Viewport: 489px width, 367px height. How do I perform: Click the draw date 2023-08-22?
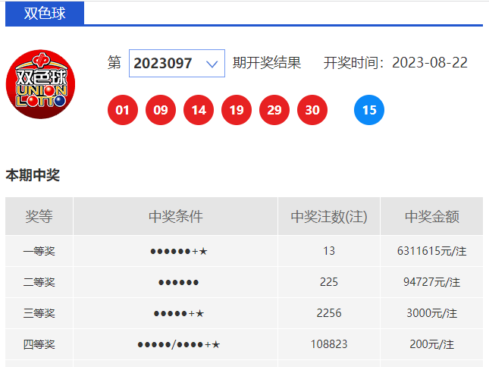pos(430,63)
